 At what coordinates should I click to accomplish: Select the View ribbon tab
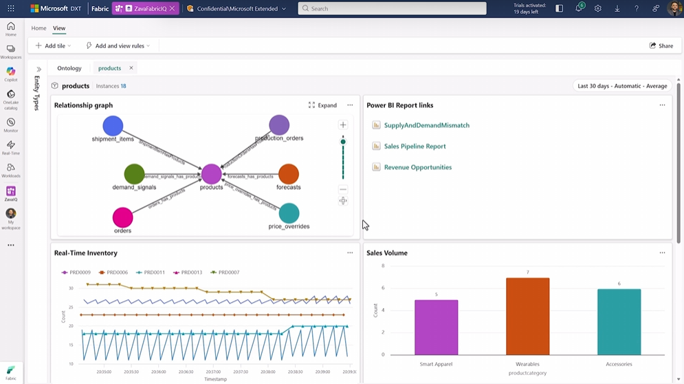[x=59, y=28]
